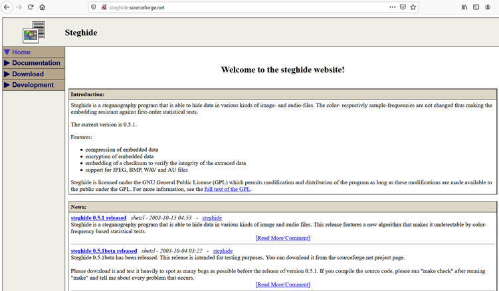Open the Documentation navigation item
Image resolution: width=499 pixels, height=291 pixels.
(x=36, y=63)
